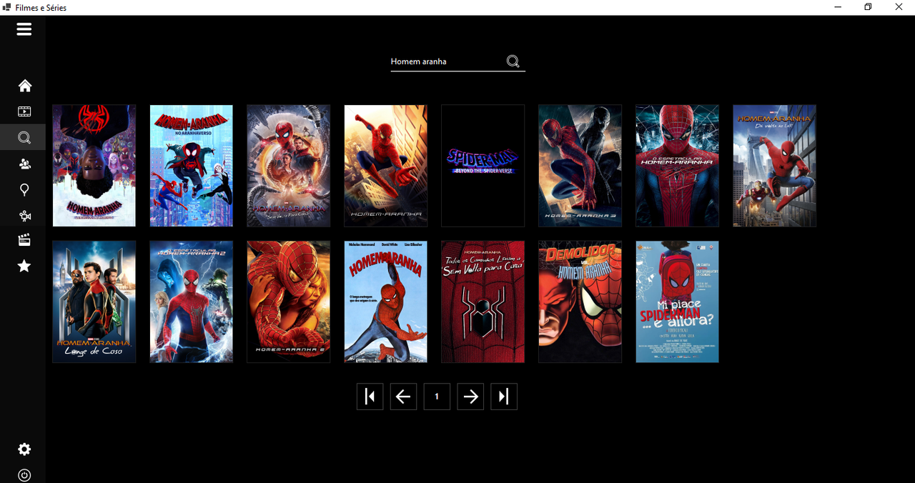Open 'Homem-Aranha De Volta ao Lar' poster
This screenshot has width=915, height=483.
point(775,166)
